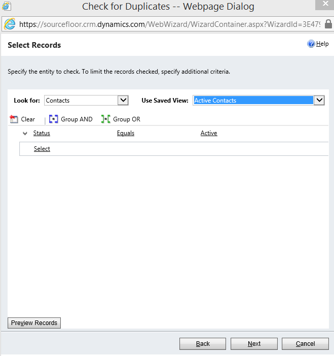Click the Help link
Screen dimensions: 334x356
click(x=322, y=44)
